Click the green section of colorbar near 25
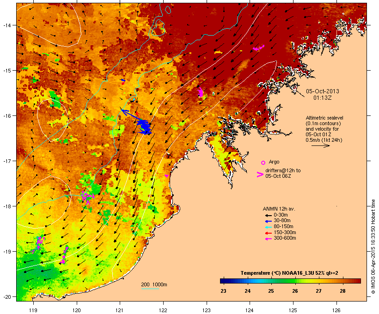The width and height of the screenshot is (379, 314). point(271,281)
